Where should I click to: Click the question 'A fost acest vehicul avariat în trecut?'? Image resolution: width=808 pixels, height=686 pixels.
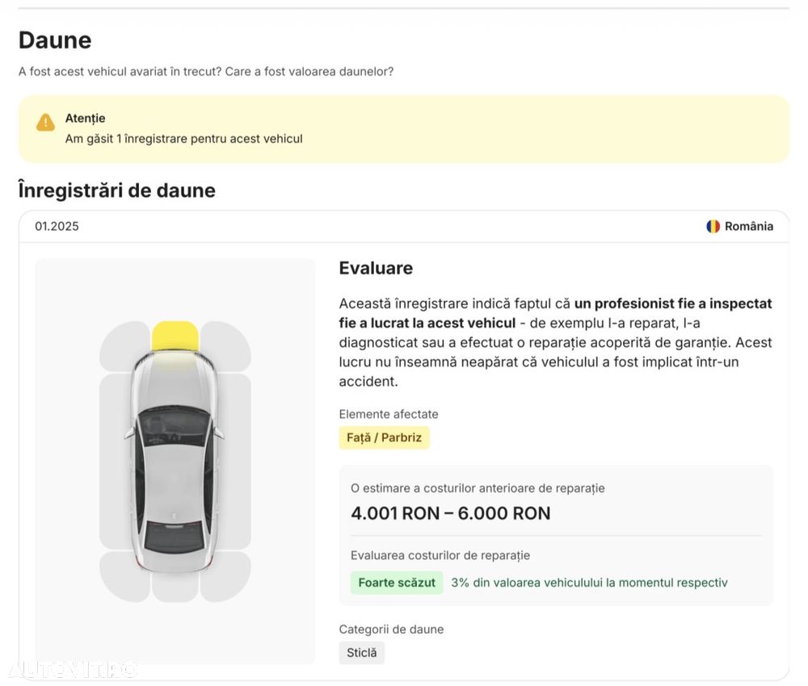coord(120,72)
